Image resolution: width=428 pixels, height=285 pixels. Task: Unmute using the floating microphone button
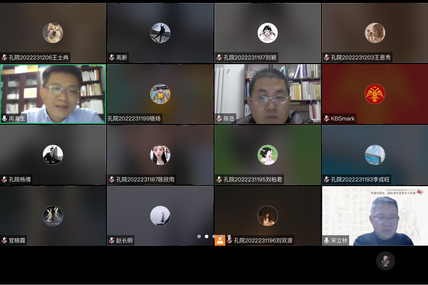point(385,261)
